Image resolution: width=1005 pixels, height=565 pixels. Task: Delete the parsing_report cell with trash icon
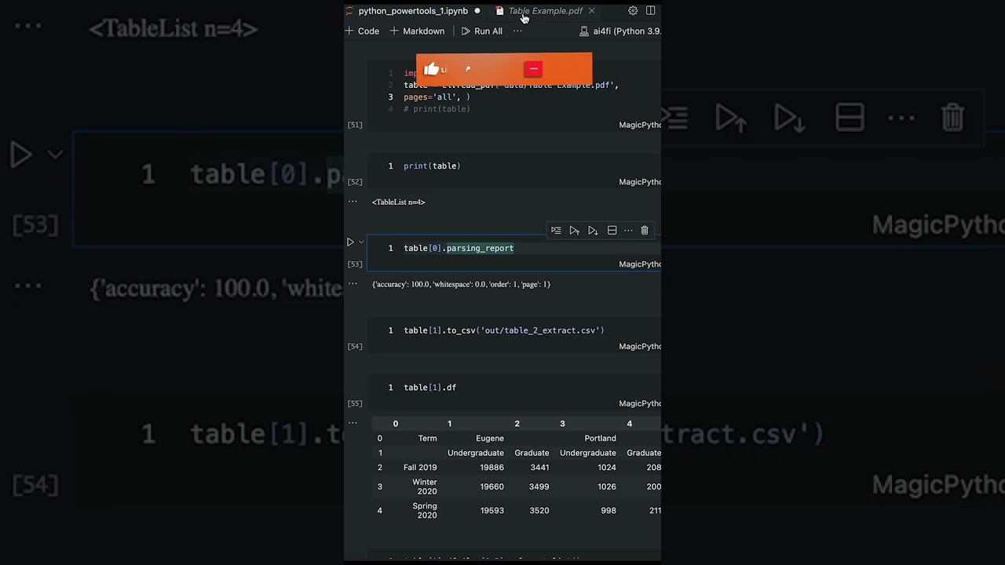[x=645, y=230]
